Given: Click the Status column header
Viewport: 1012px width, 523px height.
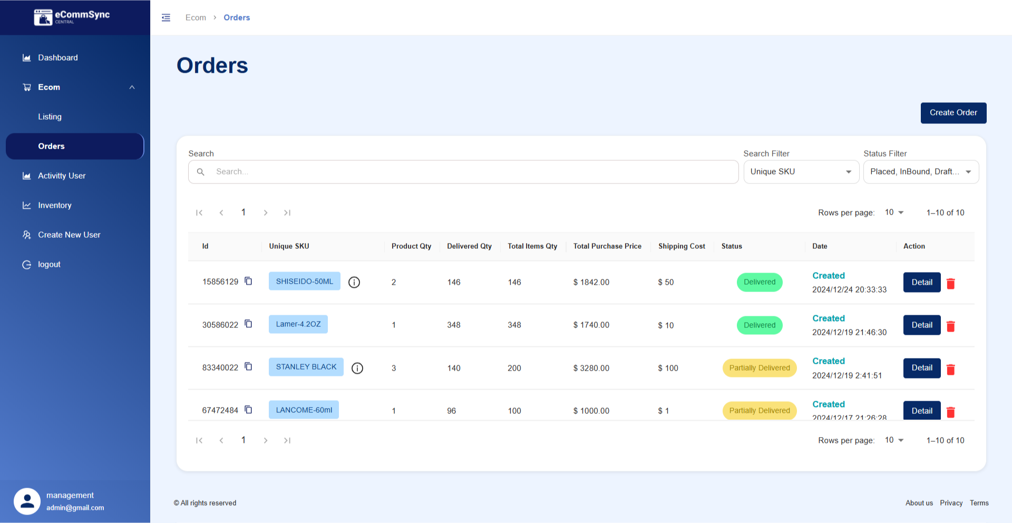Looking at the screenshot, I should click(732, 246).
